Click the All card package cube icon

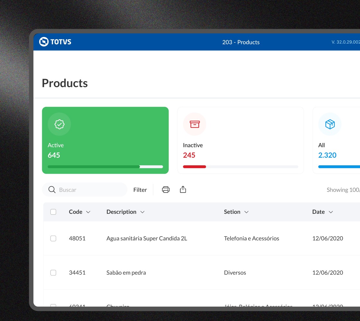330,124
